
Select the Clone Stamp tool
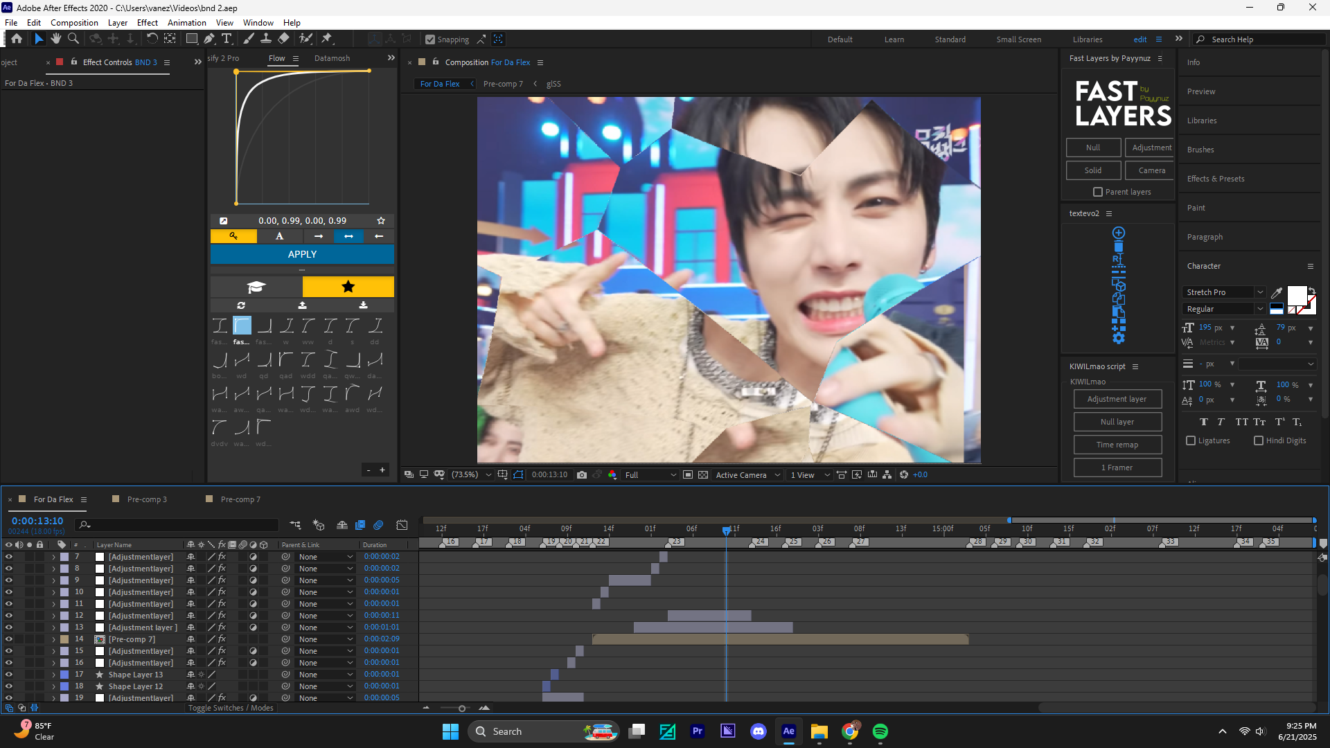pos(265,39)
